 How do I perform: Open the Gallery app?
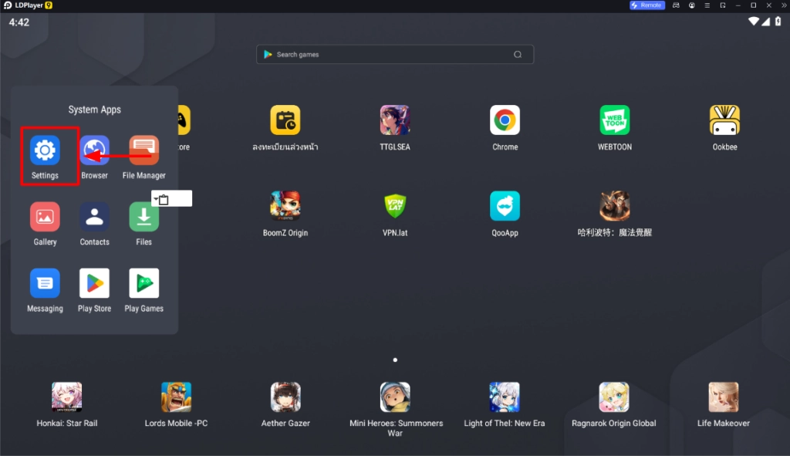click(x=45, y=217)
